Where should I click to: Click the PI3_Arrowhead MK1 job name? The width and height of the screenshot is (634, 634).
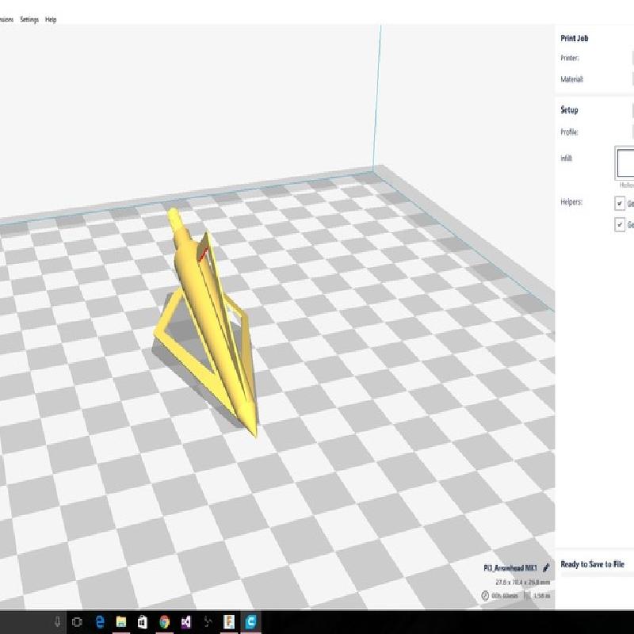(510, 568)
